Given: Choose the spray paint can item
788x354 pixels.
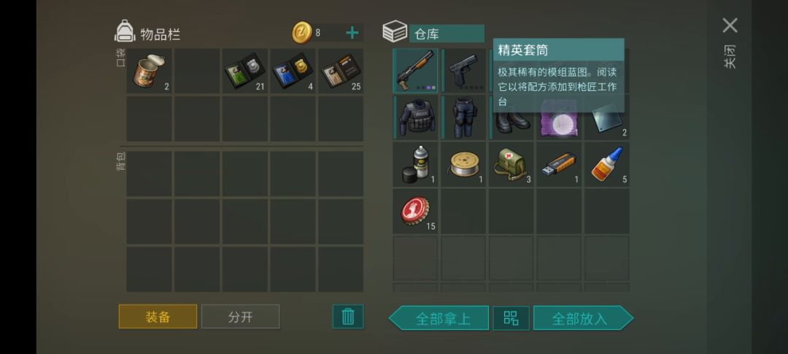Looking at the screenshot, I should click(x=416, y=165).
